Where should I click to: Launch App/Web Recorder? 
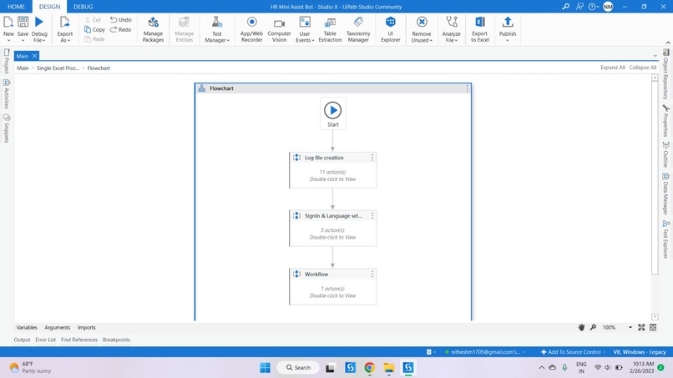click(251, 28)
